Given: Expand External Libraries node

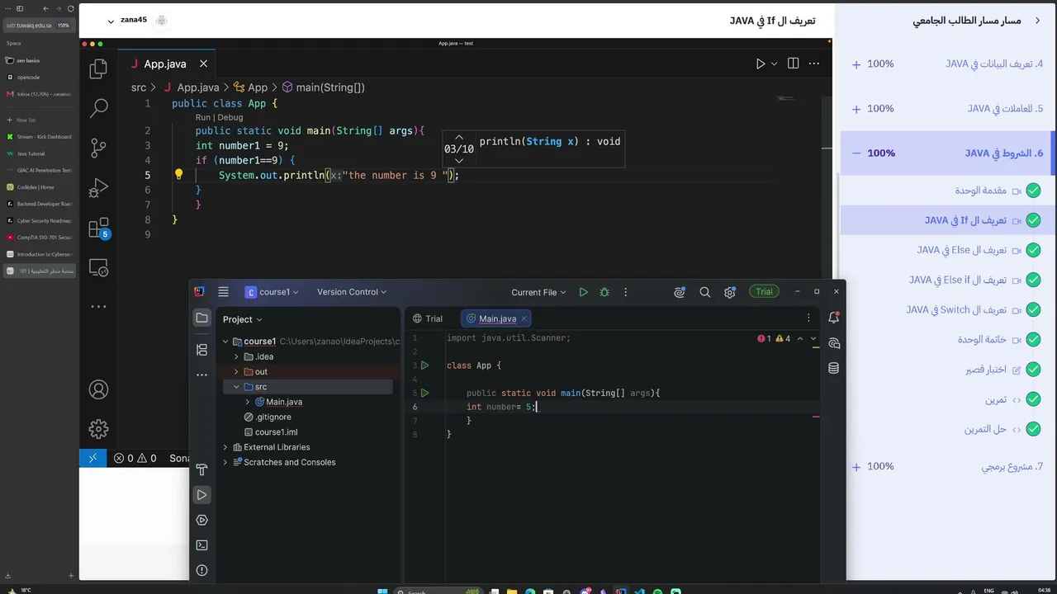Looking at the screenshot, I should [225, 447].
